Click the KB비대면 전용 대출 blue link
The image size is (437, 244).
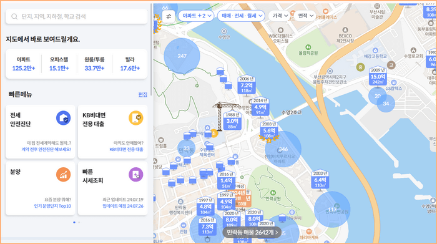coord(126,150)
